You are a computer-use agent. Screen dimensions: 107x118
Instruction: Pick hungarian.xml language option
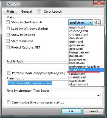coord(86,52)
